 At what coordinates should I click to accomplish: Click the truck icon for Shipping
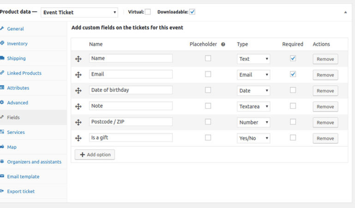click(2, 58)
